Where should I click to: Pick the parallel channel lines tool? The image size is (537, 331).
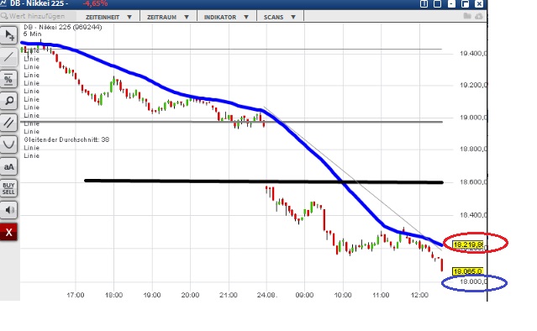click(x=8, y=123)
